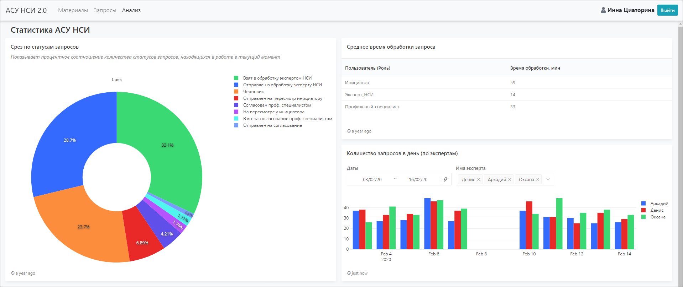Open the end date 16/02/20 picker
Screen dimensions: 683x287
[x=418, y=180]
